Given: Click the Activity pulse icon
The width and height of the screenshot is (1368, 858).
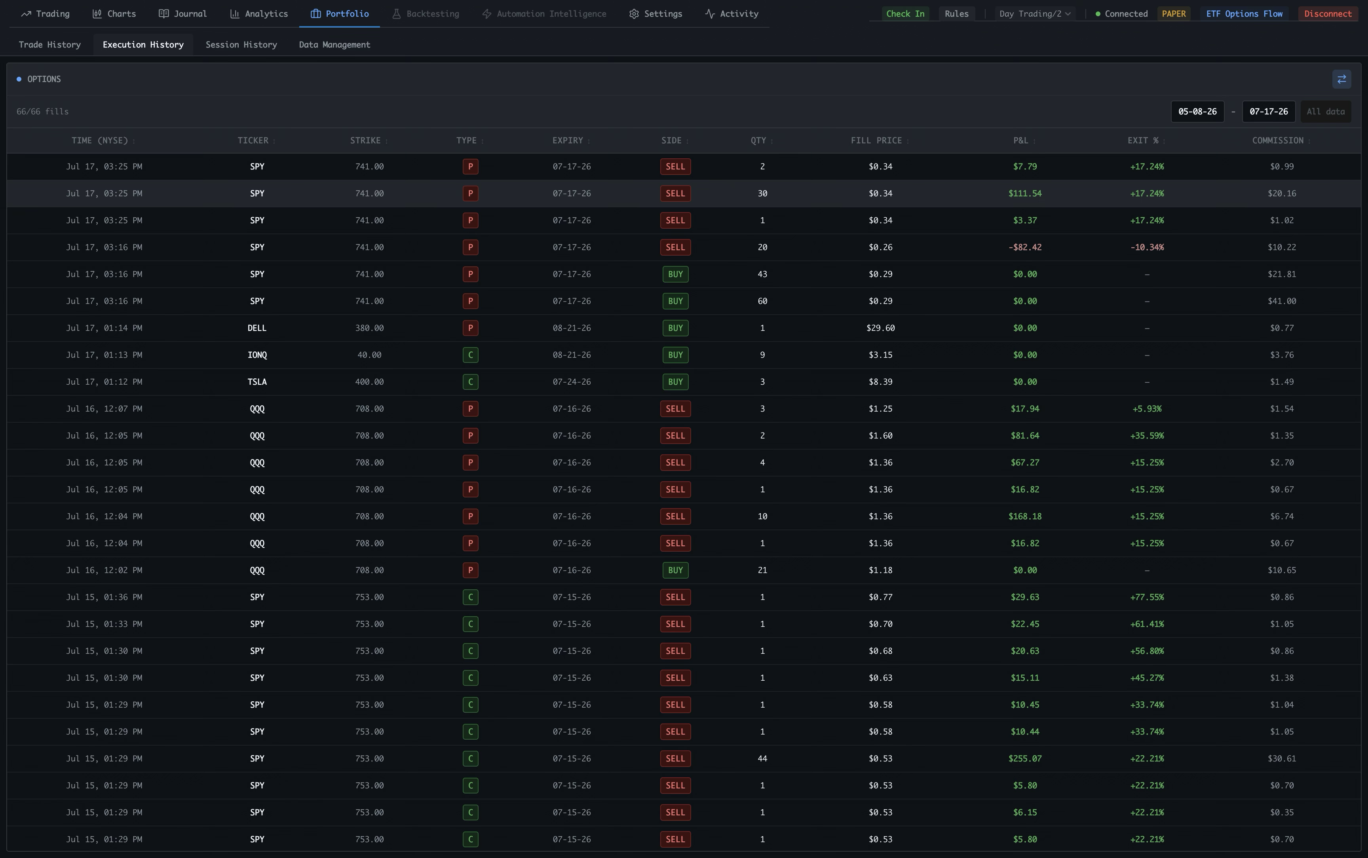Looking at the screenshot, I should click(709, 13).
